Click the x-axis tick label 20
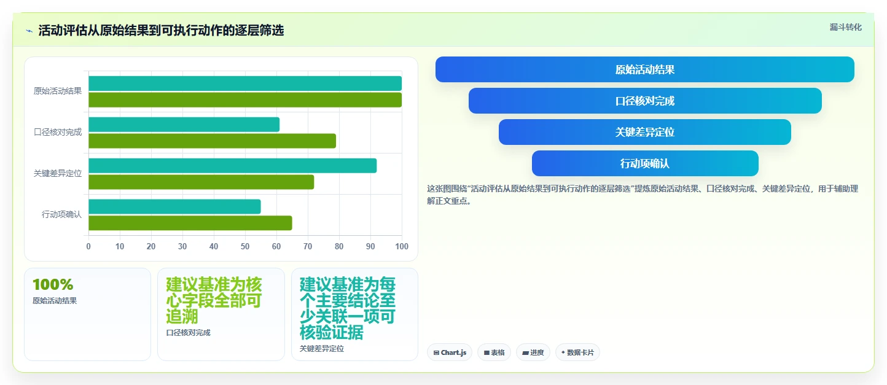Image resolution: width=887 pixels, height=385 pixels. pos(151,247)
